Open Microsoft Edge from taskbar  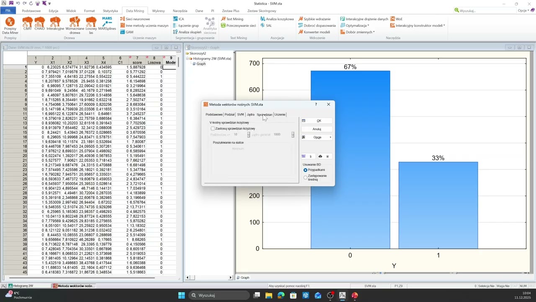point(281,295)
